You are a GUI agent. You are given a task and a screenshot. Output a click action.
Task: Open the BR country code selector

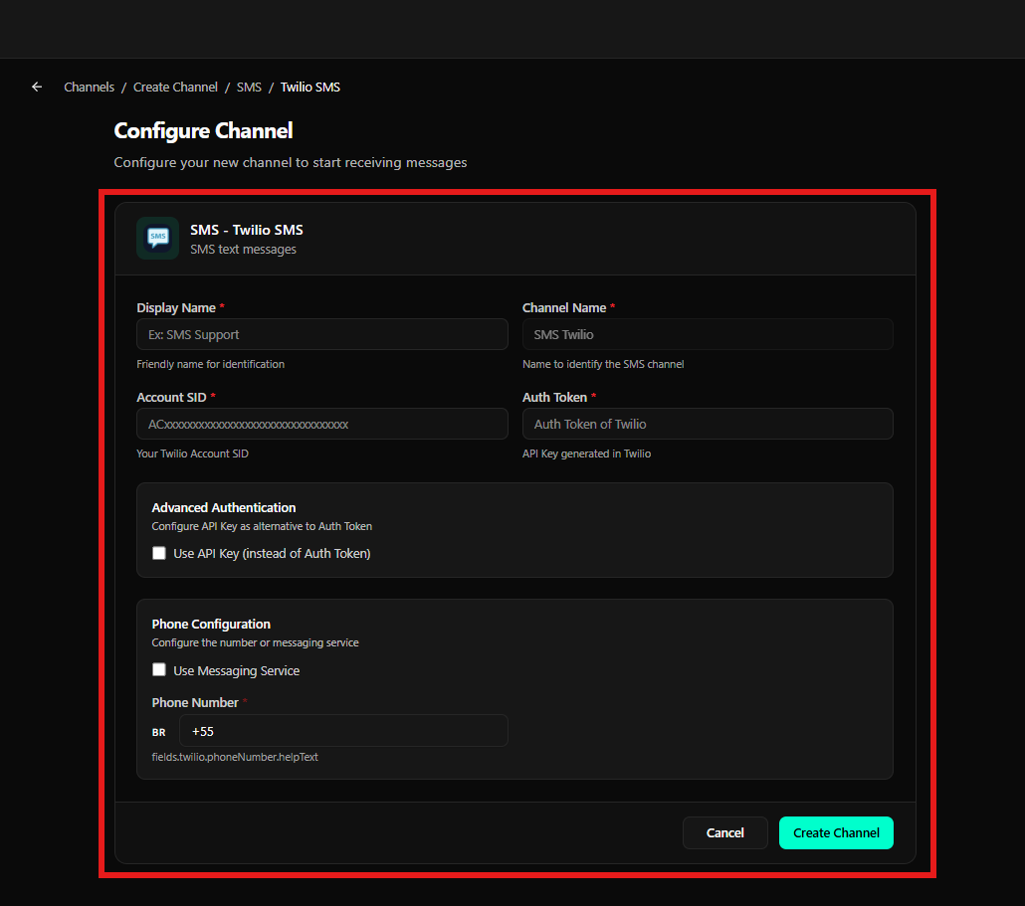tap(159, 732)
